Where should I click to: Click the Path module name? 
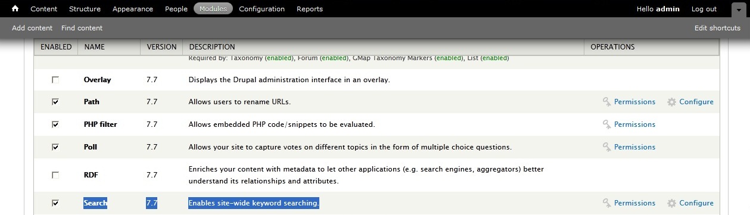(92, 102)
